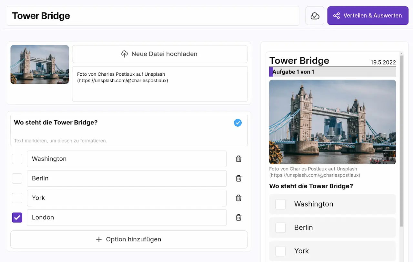
Task: Mark Berlin as correct answer in editor
Action: pos(17,179)
